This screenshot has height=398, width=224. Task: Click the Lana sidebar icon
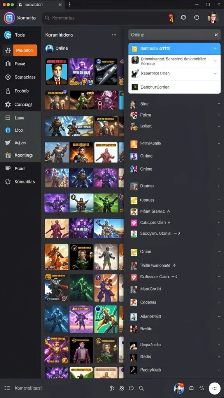pyautogui.click(x=8, y=118)
